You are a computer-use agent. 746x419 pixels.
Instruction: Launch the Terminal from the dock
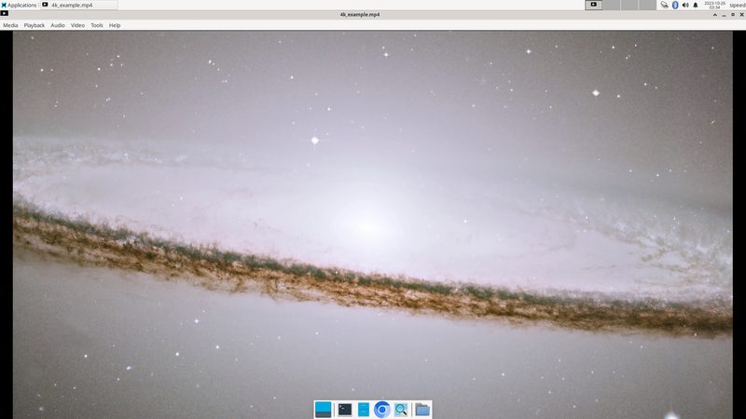(345, 410)
